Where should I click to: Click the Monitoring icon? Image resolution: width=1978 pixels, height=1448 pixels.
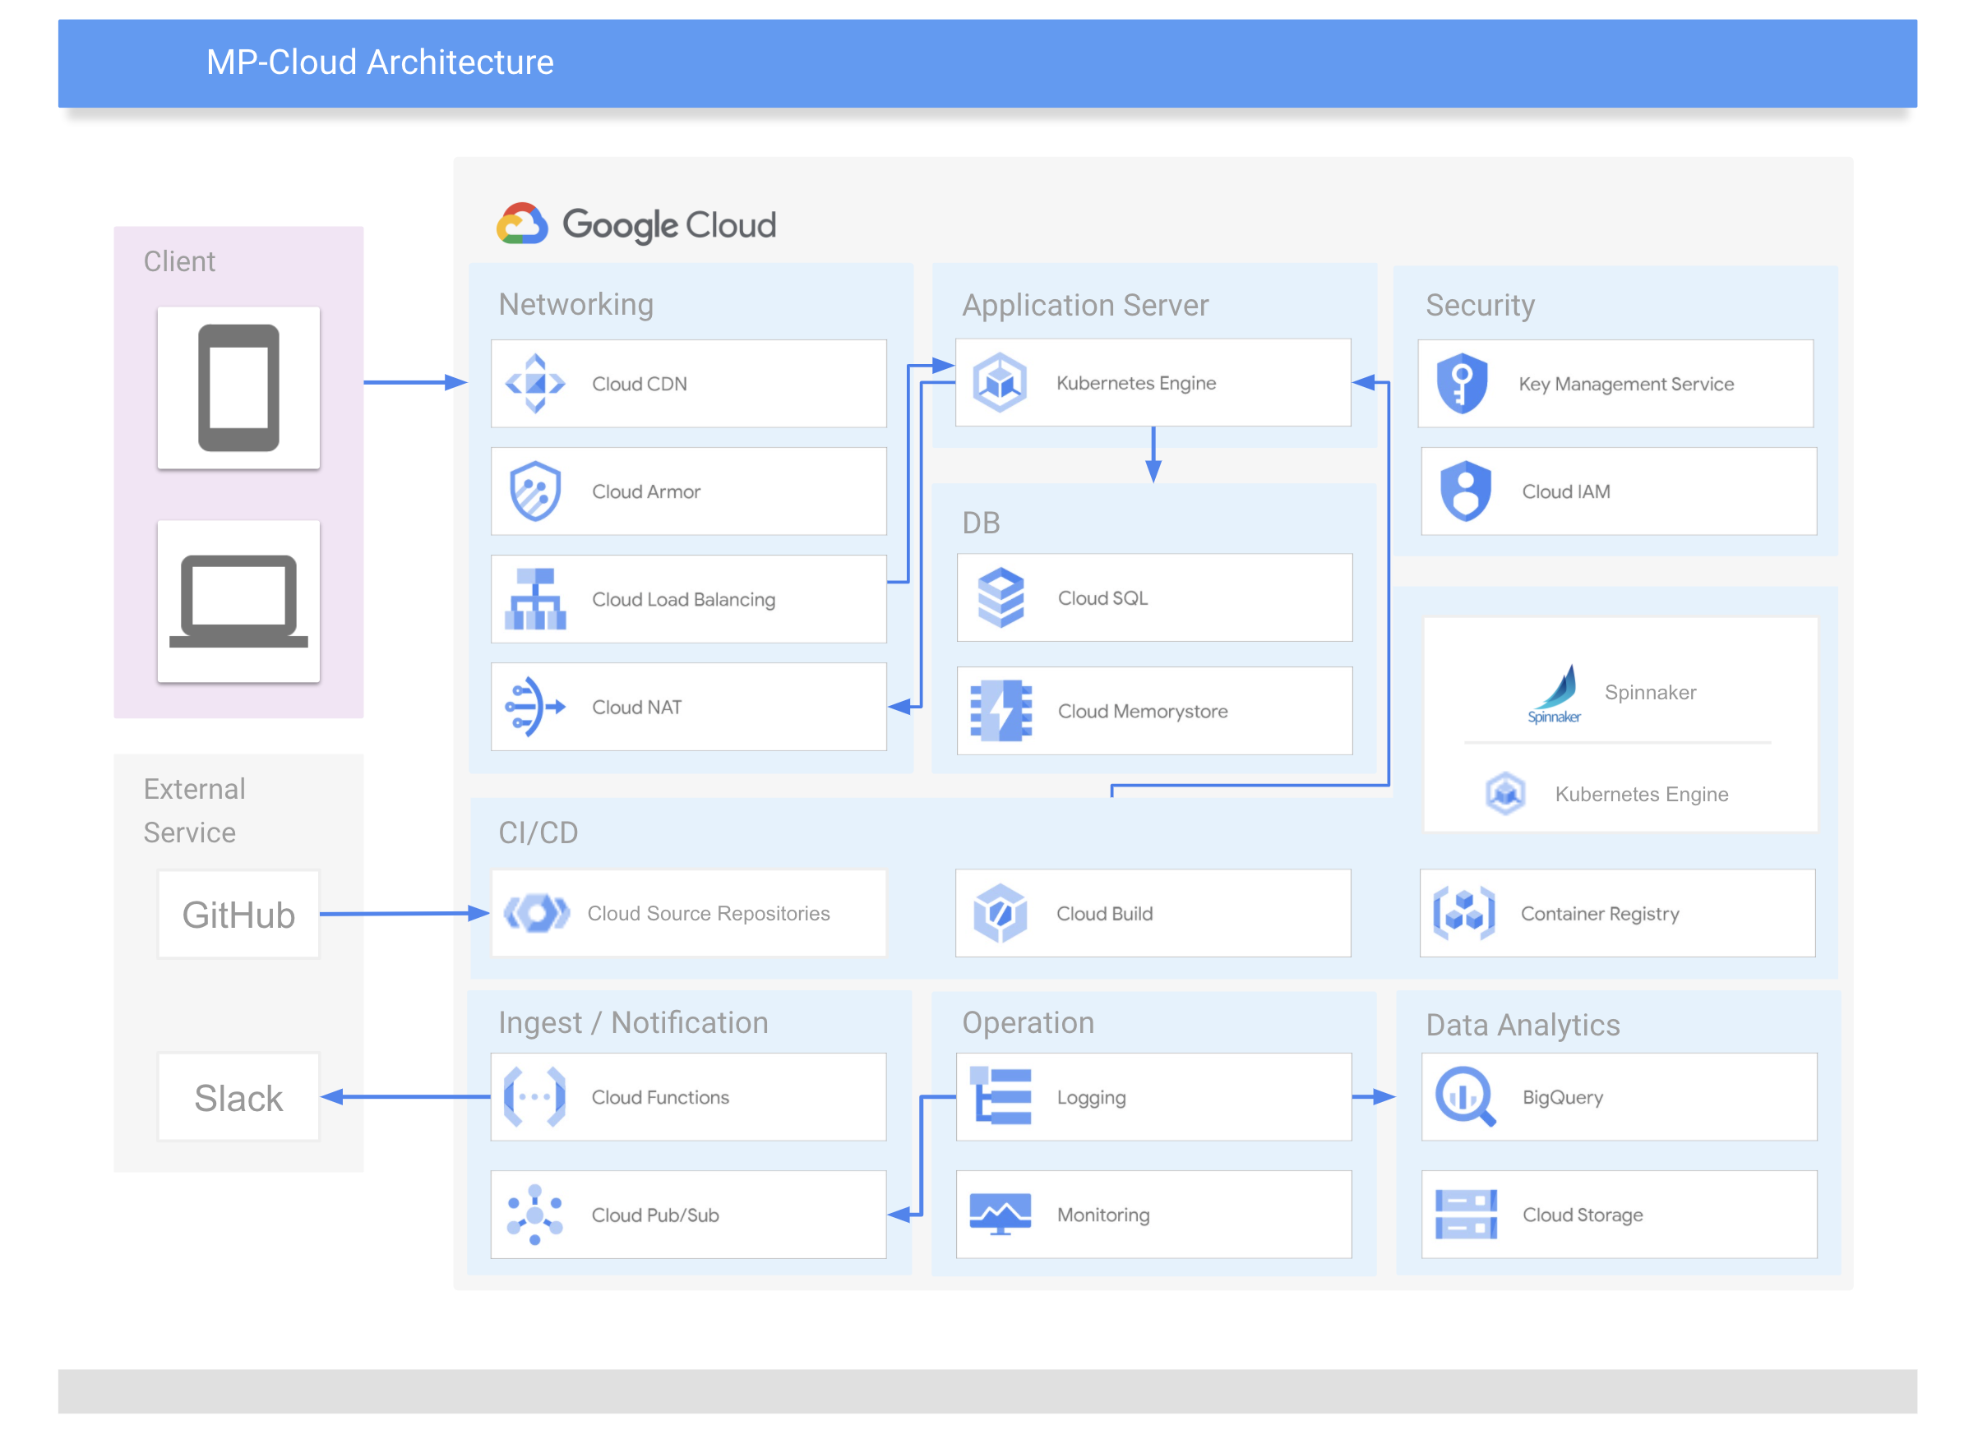tap(1000, 1214)
